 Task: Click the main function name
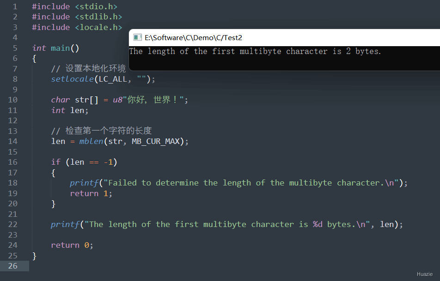[x=60, y=48]
